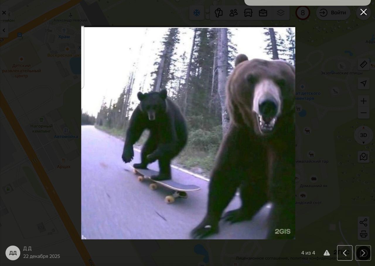The image size is (375, 266).
Task: Select Экзотические птицы on the map
Action: point(341,73)
